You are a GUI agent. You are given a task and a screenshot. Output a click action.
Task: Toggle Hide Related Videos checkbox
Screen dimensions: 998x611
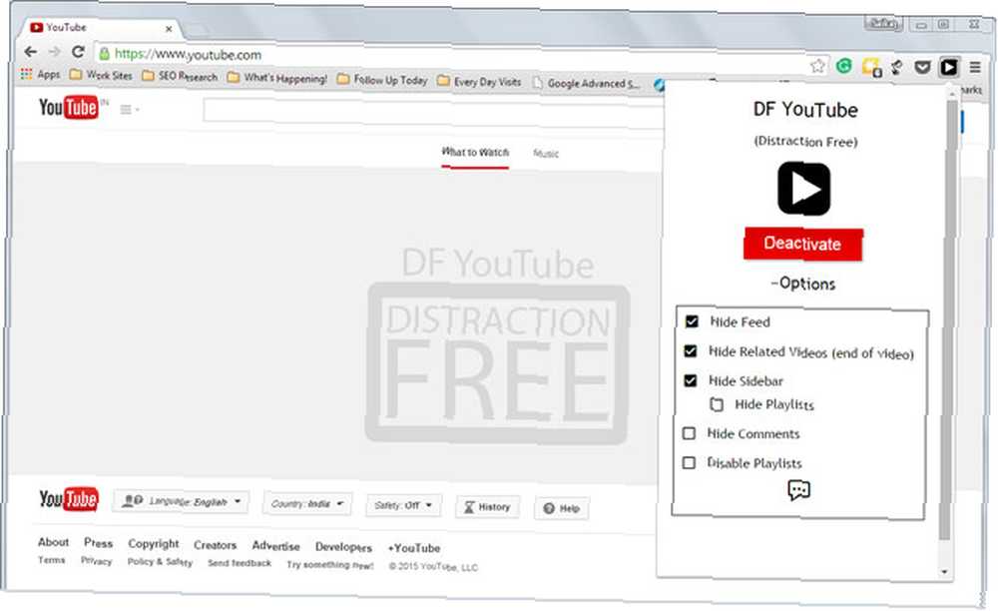tap(690, 350)
